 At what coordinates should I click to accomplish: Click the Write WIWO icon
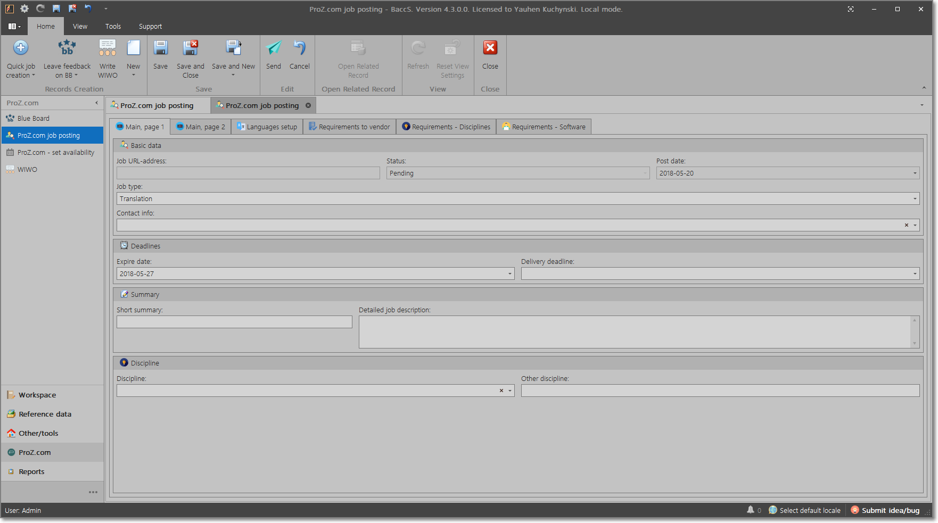click(x=108, y=48)
